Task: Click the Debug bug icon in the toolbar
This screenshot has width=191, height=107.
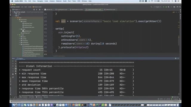Action: (166, 7)
